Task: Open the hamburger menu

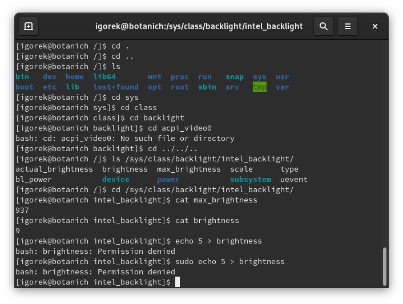Action: [348, 26]
